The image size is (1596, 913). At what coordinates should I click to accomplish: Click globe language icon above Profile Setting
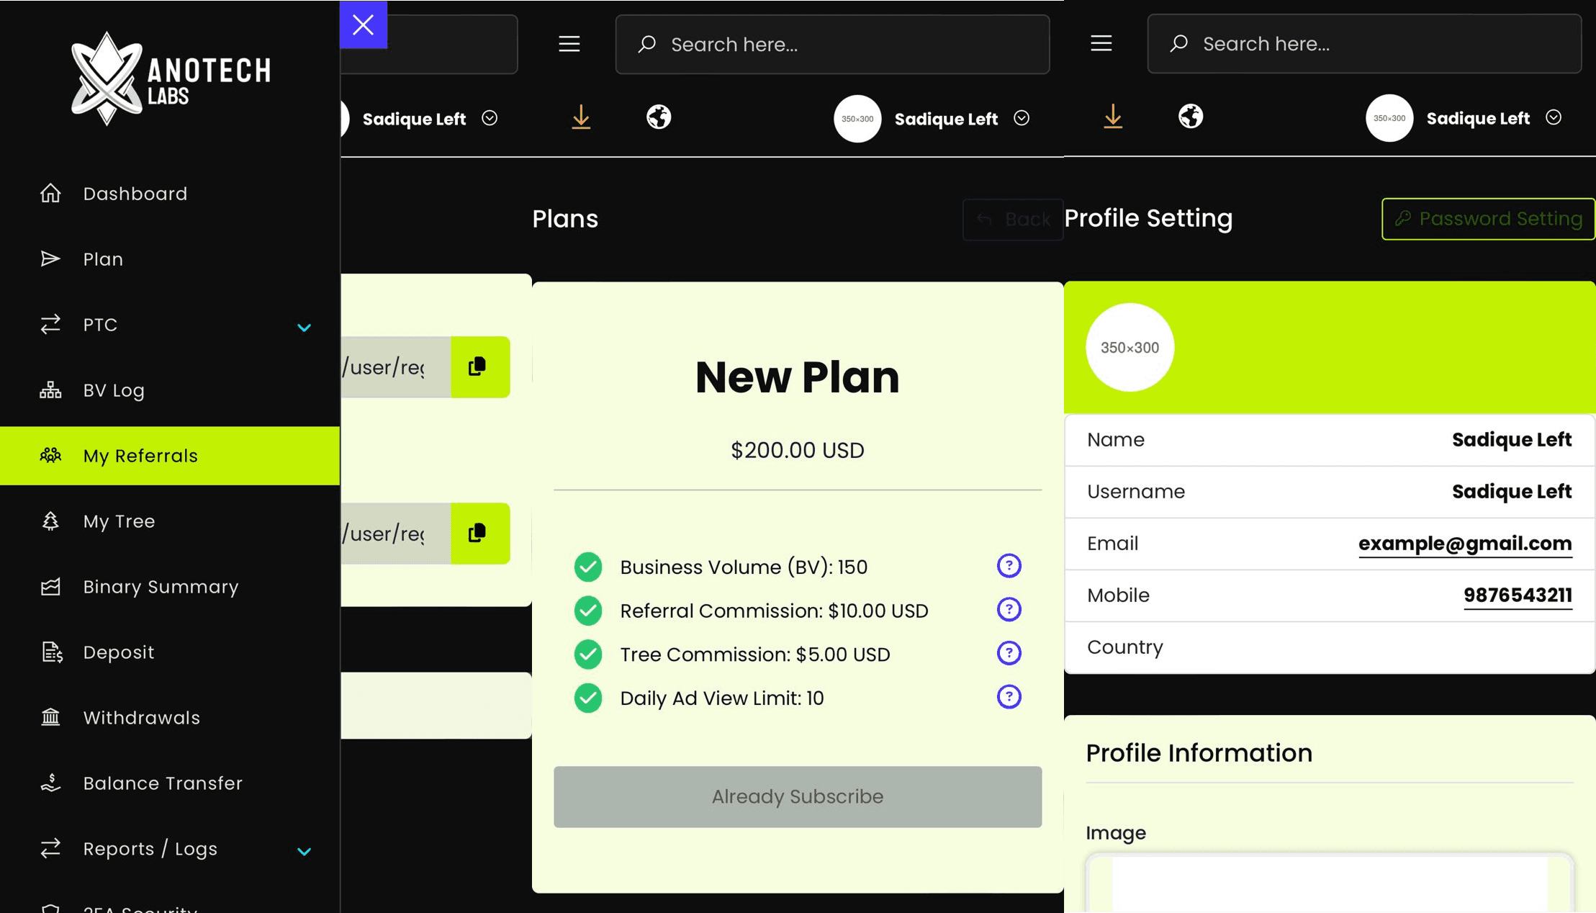click(x=1190, y=117)
